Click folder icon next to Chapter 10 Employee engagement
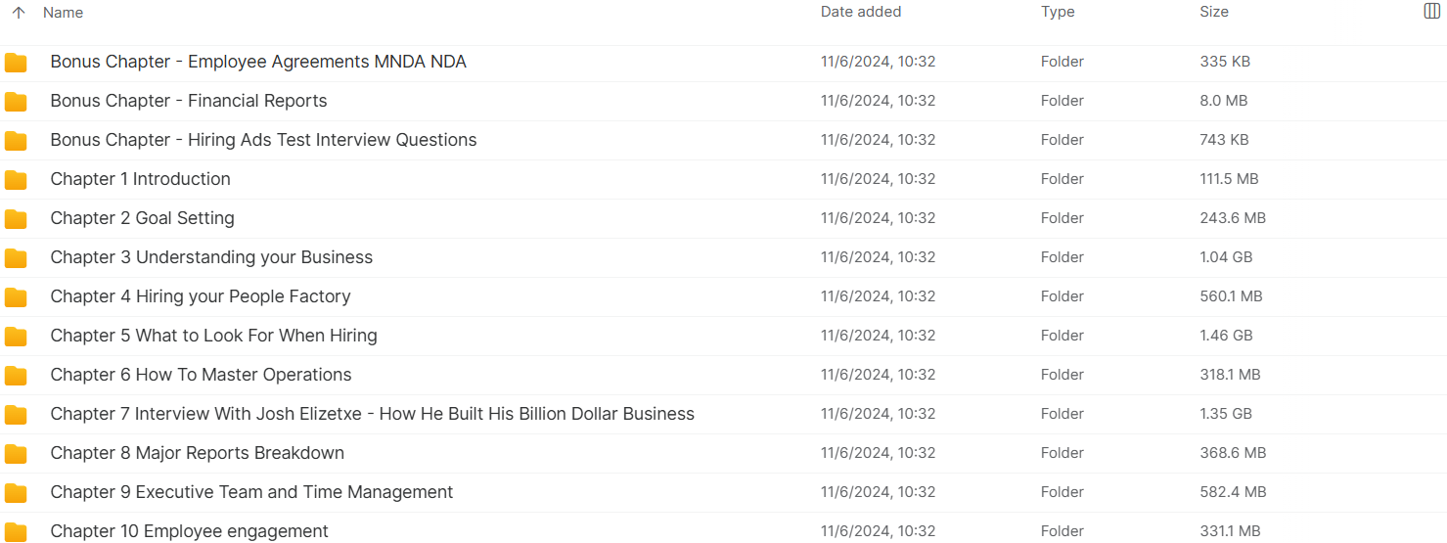 (16, 532)
